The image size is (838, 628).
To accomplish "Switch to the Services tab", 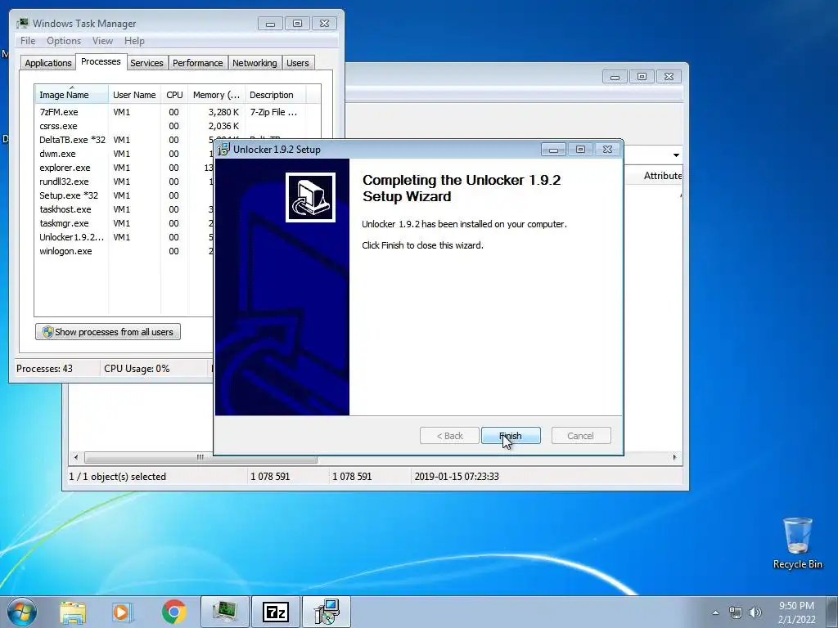I will (146, 62).
